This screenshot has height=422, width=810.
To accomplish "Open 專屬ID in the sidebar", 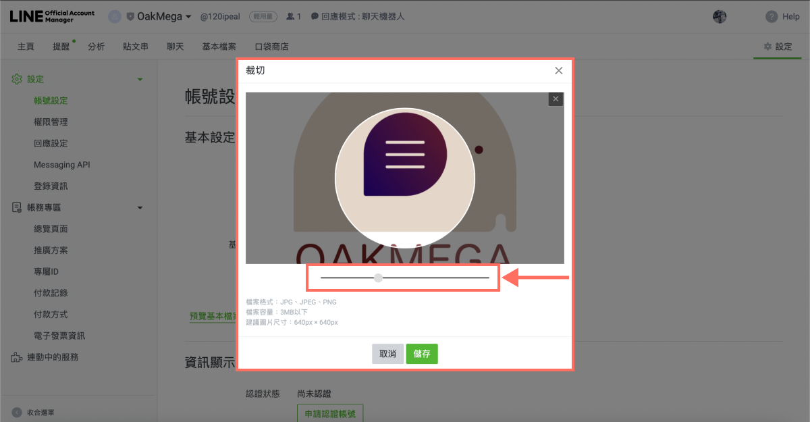I will (x=47, y=271).
